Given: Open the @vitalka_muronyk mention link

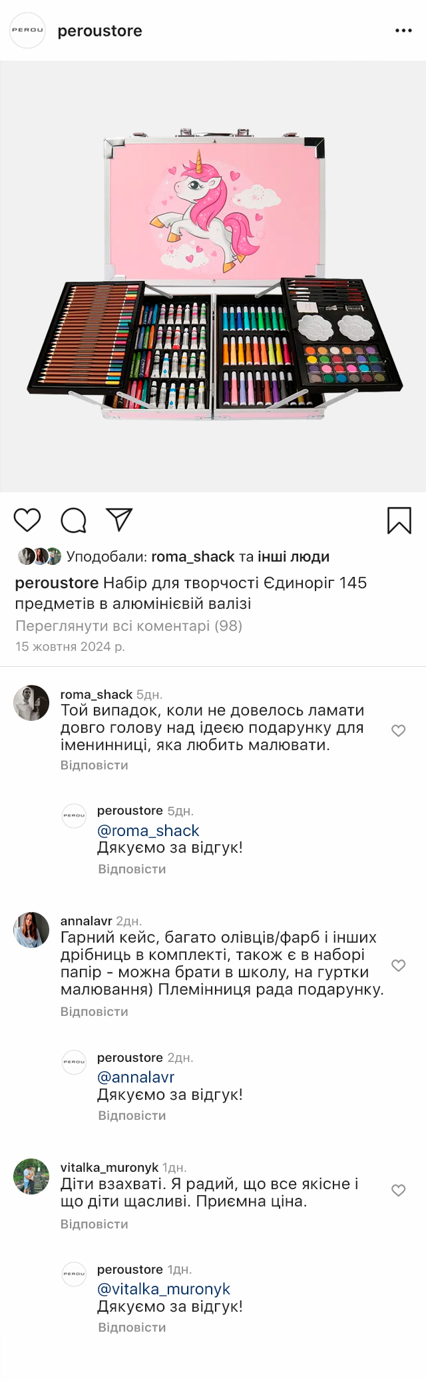Looking at the screenshot, I should [x=164, y=1289].
